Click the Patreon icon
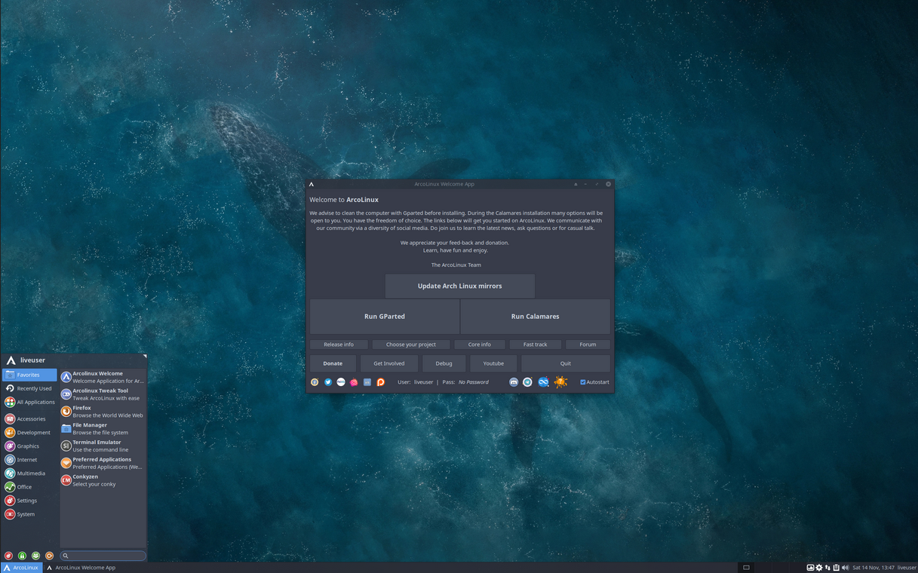 pyautogui.click(x=380, y=382)
